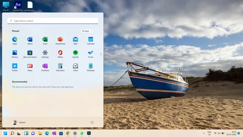Click the Start menu search box
Viewport: 243px width, 137px height.
click(x=53, y=21)
